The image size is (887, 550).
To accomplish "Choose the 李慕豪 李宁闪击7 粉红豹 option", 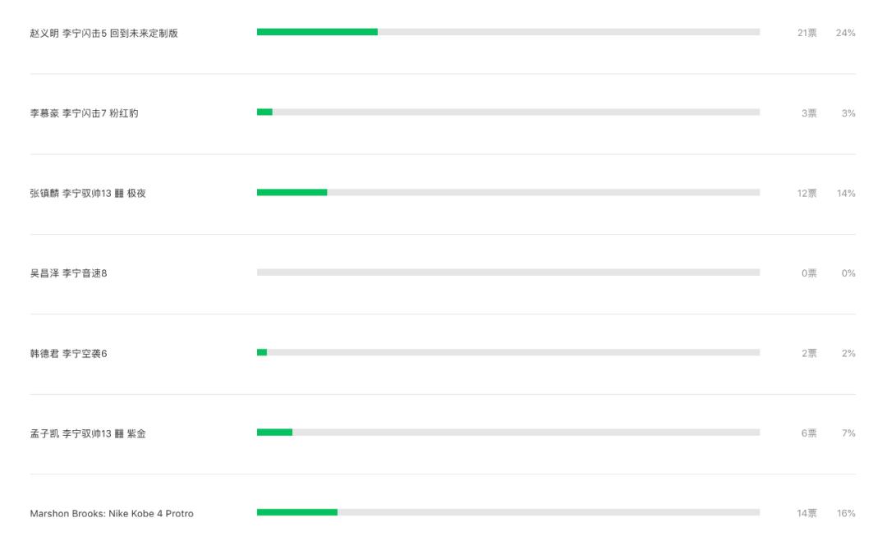I will [x=84, y=113].
